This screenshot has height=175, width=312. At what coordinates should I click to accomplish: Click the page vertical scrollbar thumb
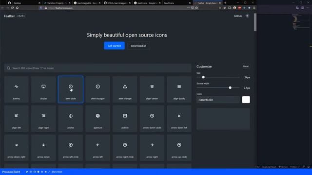255,22
